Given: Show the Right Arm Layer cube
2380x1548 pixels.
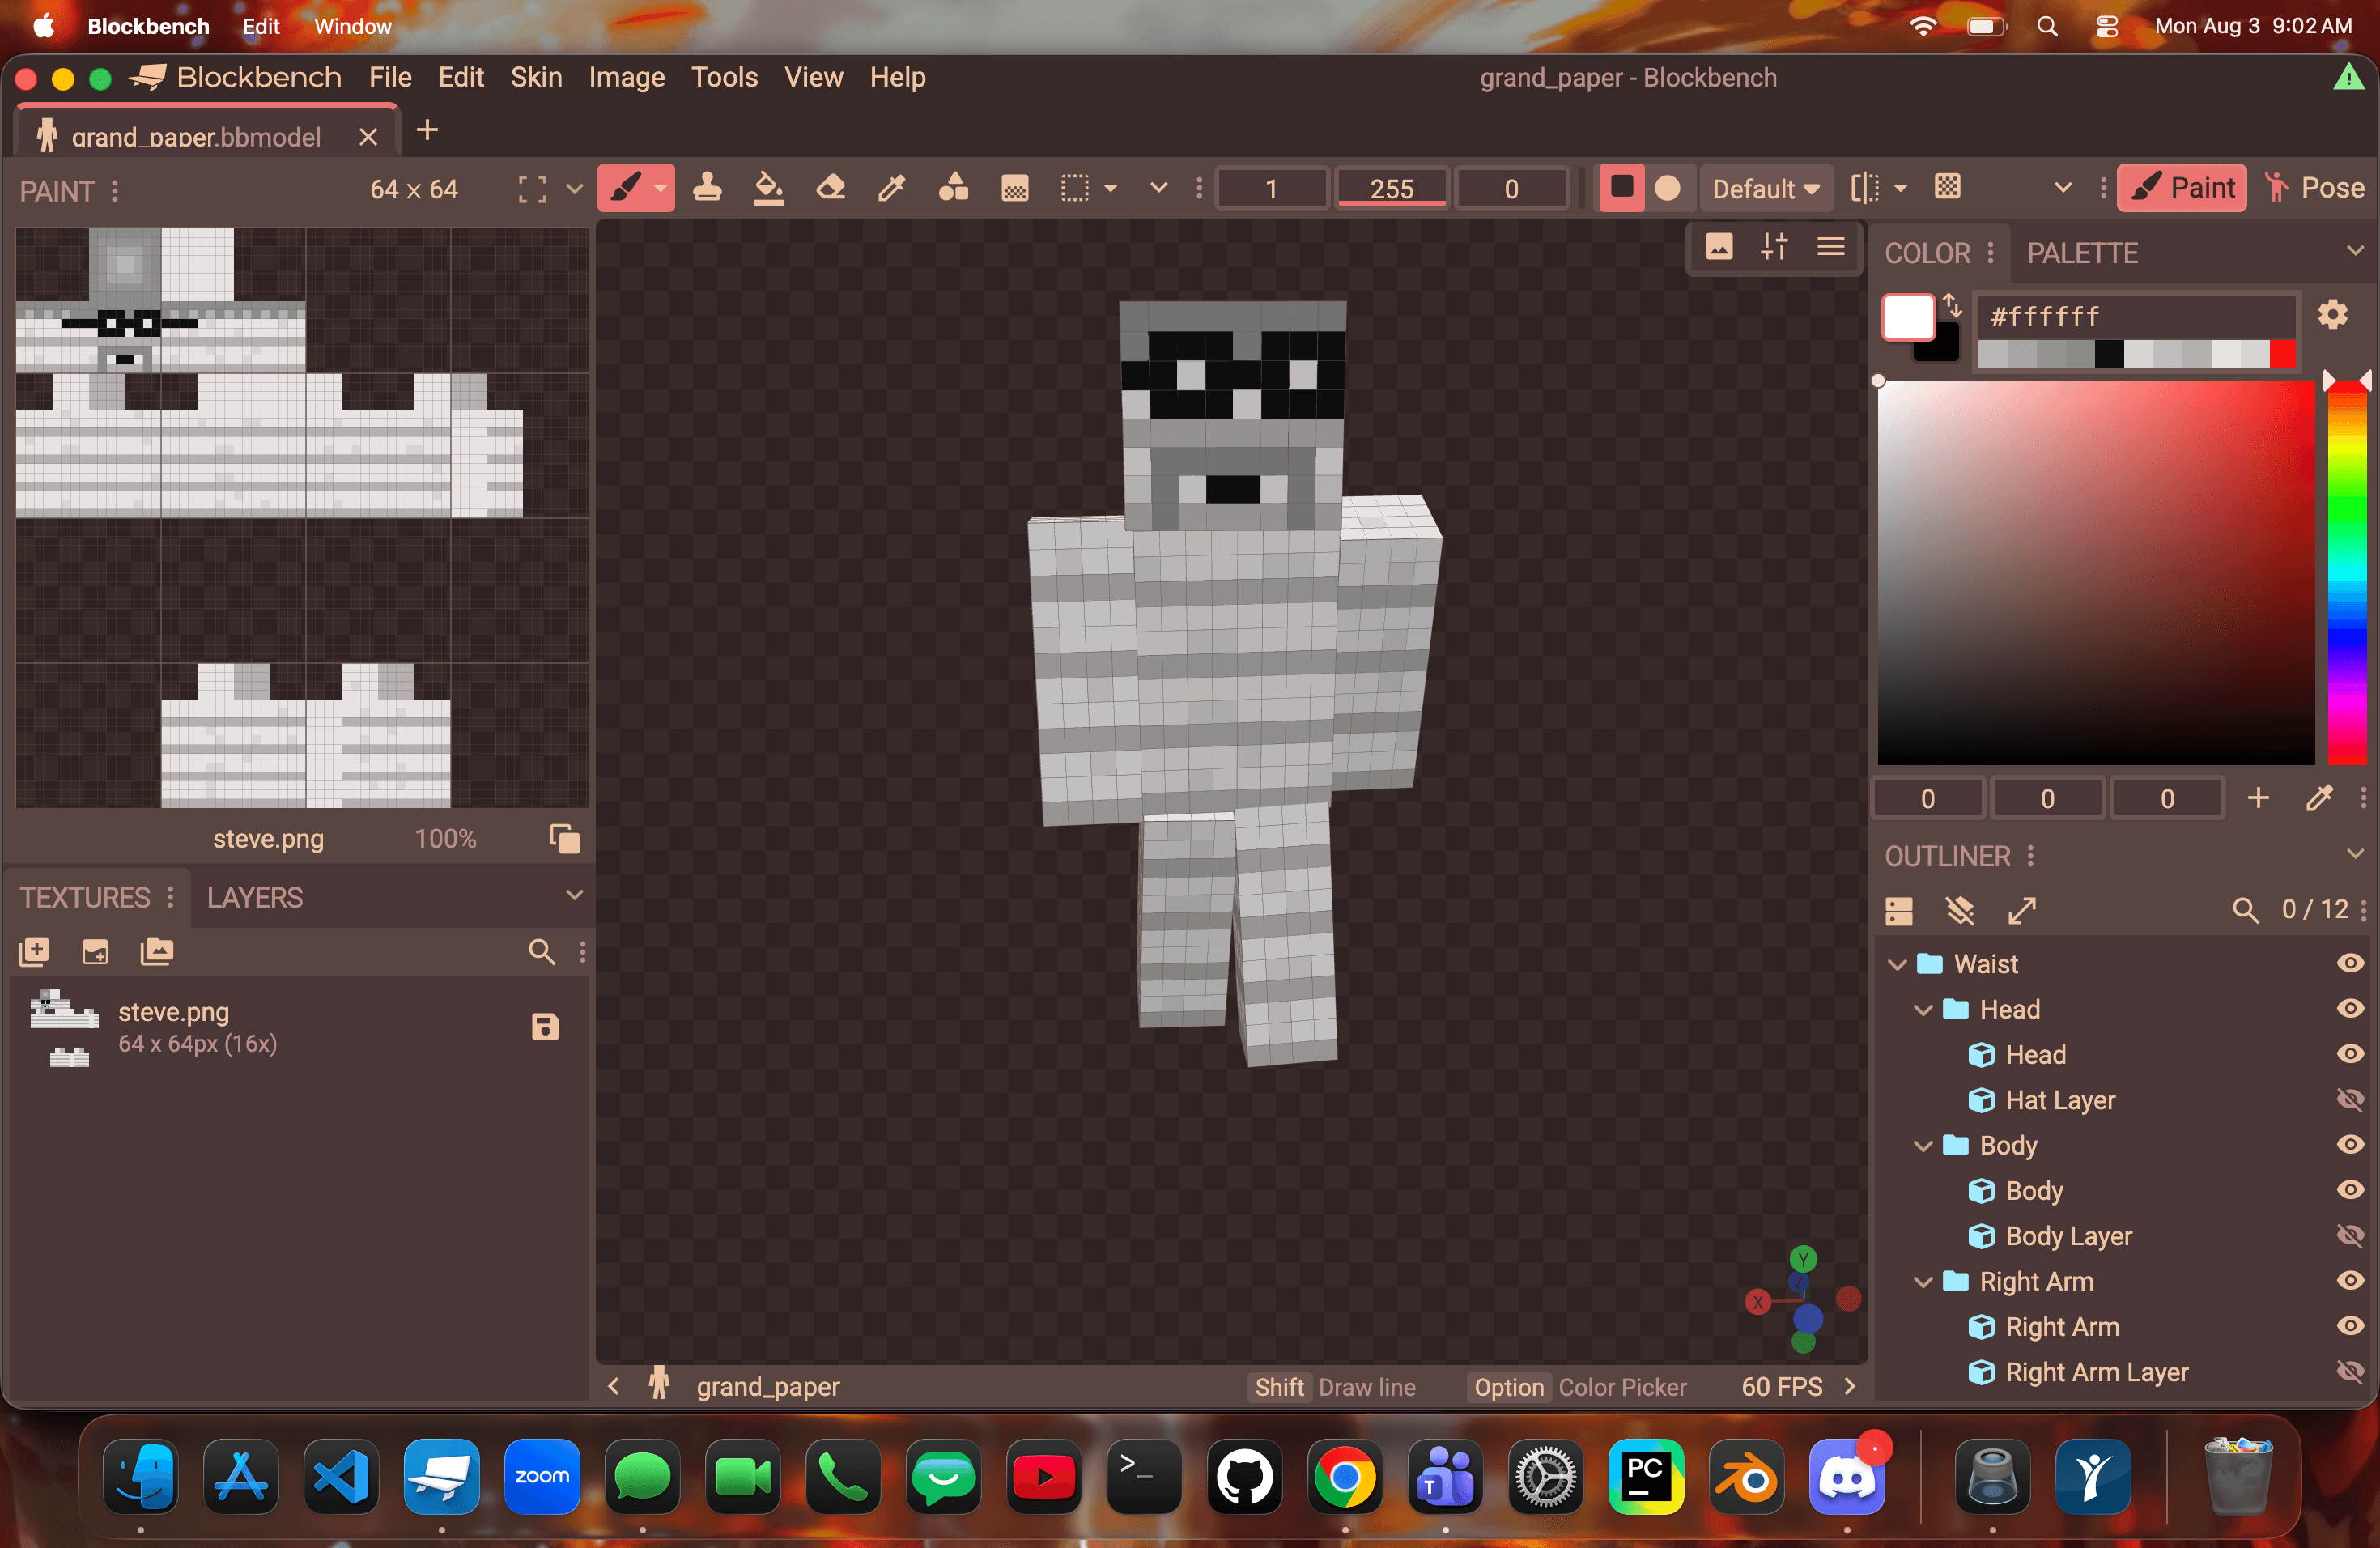Looking at the screenshot, I should [x=2350, y=1371].
